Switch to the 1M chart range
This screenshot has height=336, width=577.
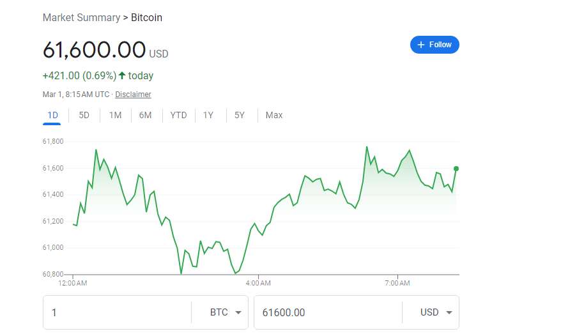[115, 115]
